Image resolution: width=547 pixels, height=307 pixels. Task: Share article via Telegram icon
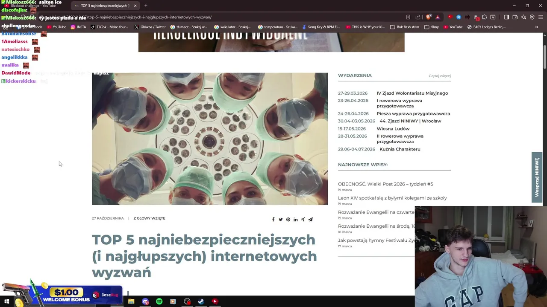tap(311, 220)
